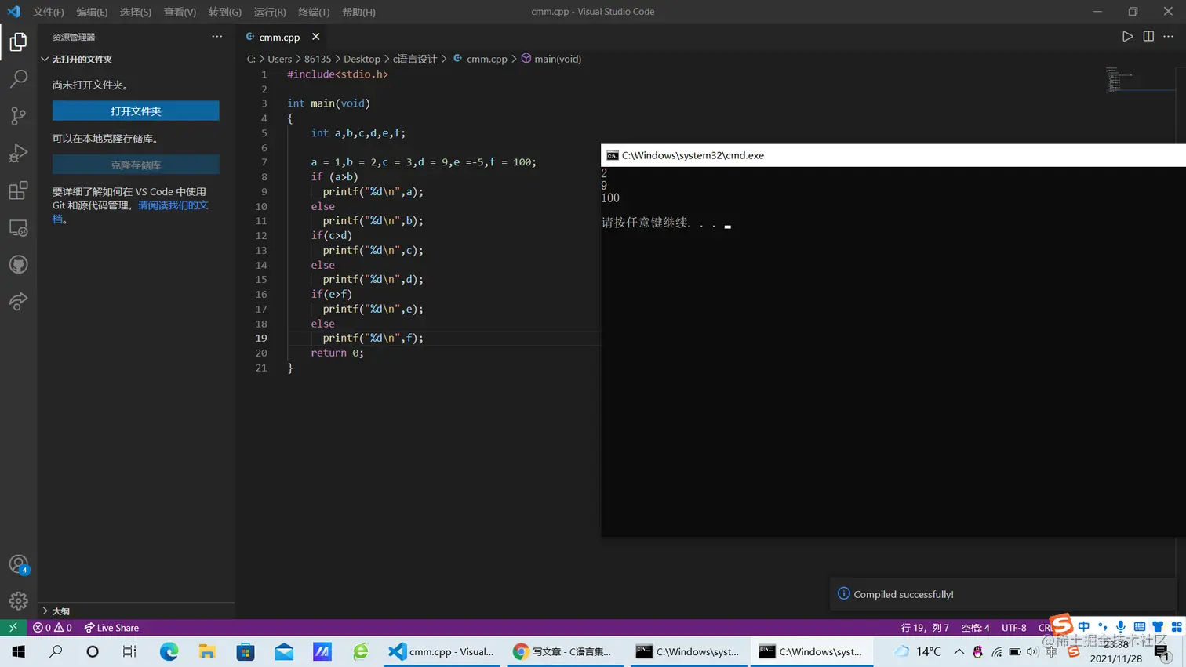Open the Run and Debug view
The image size is (1186, 667).
[18, 153]
